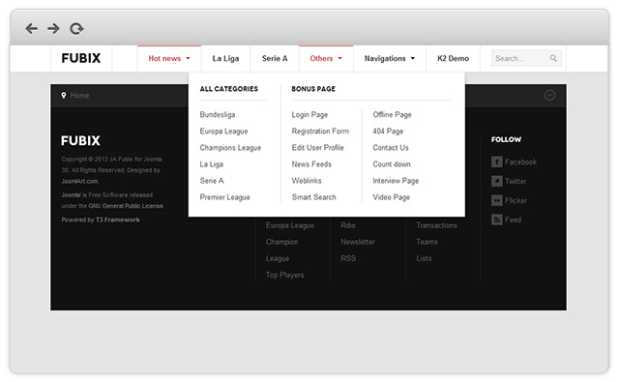This screenshot has width=619, height=382.
Task: Click the white FUBIX footer logo
Action: pyautogui.click(x=80, y=140)
